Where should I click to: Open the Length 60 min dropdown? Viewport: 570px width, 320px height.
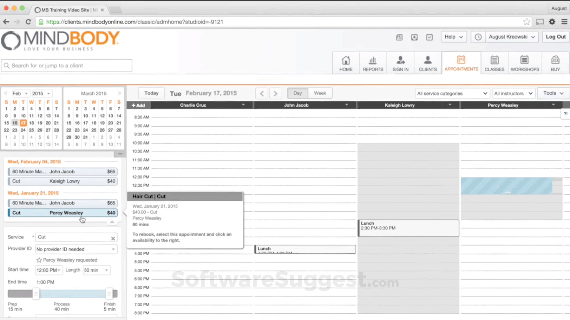point(96,270)
